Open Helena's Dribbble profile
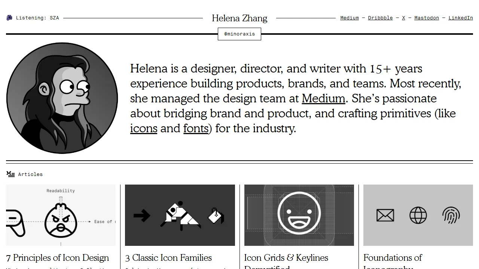 (380, 18)
